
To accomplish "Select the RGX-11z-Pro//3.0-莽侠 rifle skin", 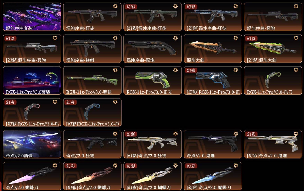I will coord(92,81).
